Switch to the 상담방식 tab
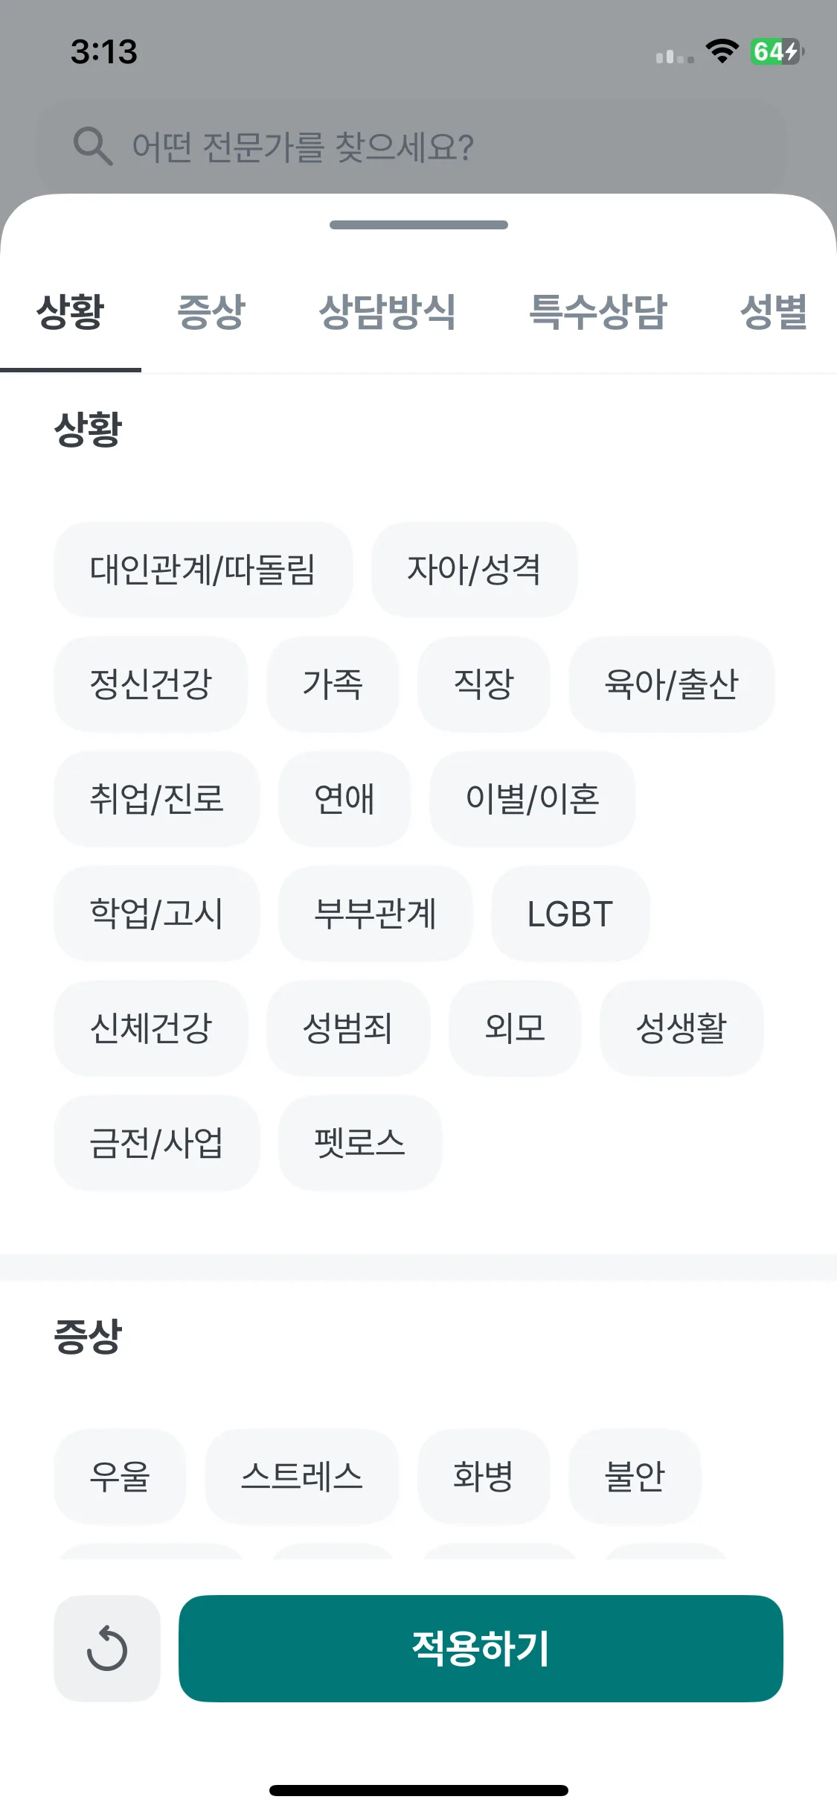The image size is (837, 1814). point(387,311)
